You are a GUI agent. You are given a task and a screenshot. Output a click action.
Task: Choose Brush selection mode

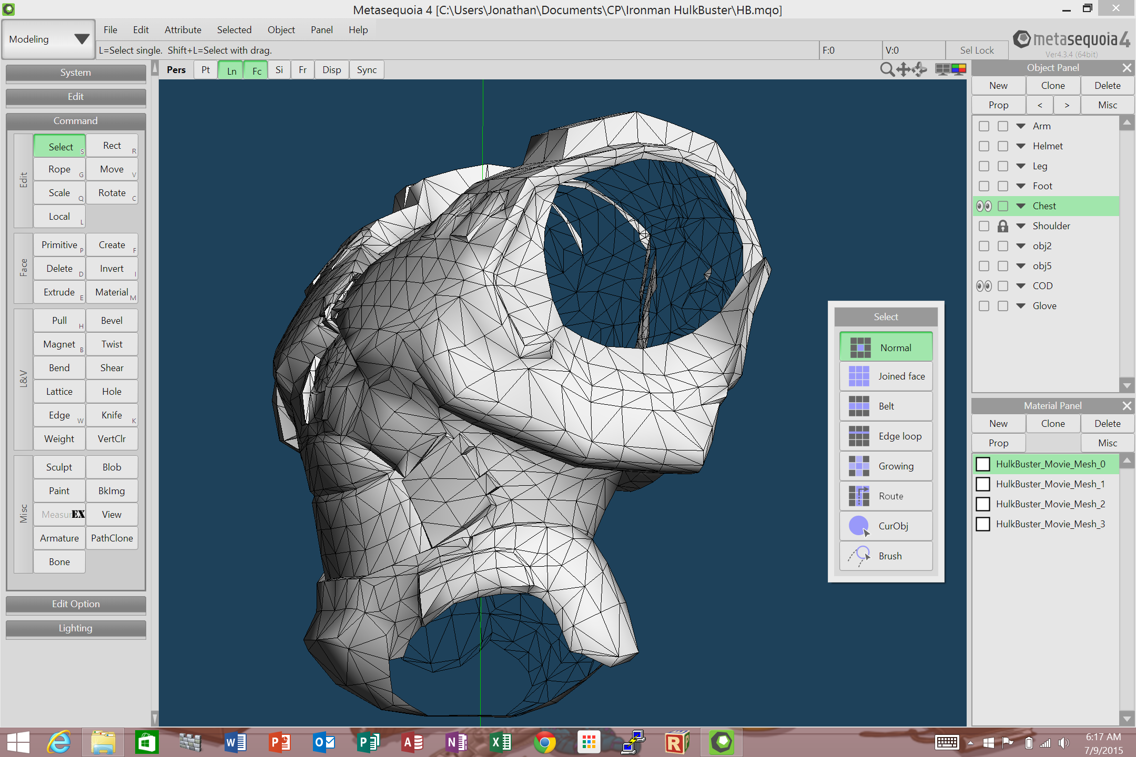point(886,556)
